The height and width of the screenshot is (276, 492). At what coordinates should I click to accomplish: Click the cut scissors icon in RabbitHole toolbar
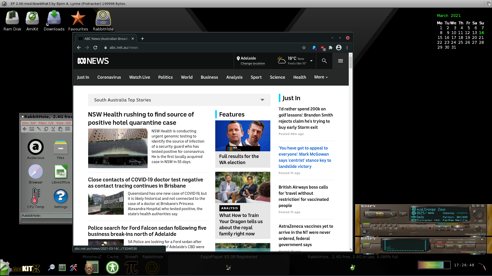pos(53,129)
